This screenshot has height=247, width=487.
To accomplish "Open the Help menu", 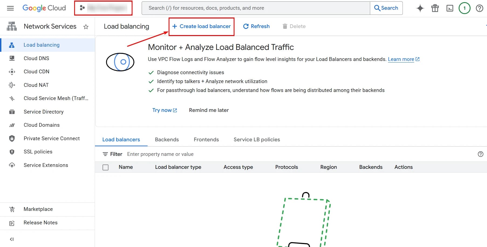I will click(x=479, y=8).
